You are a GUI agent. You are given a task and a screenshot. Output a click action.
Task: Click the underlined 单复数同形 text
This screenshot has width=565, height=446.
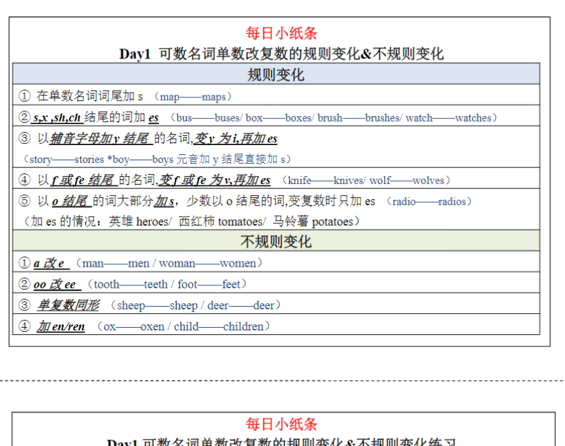[68, 305]
